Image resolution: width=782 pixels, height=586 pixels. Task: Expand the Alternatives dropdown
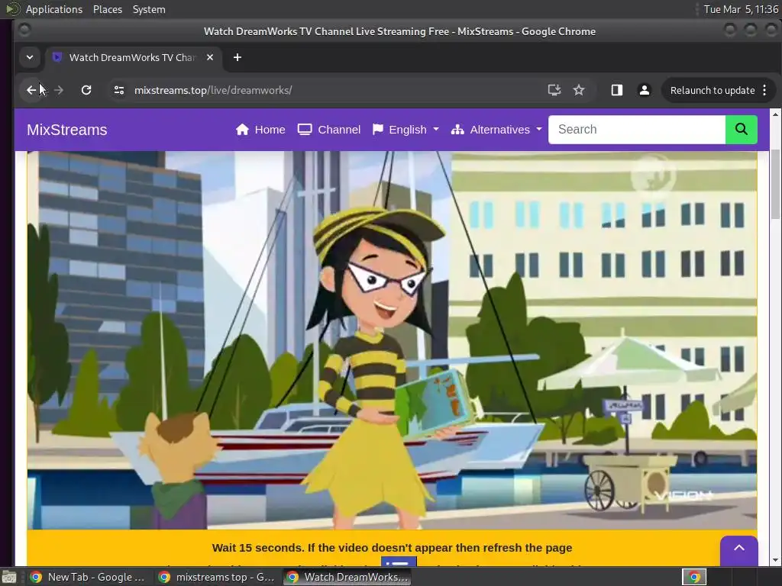(x=496, y=130)
